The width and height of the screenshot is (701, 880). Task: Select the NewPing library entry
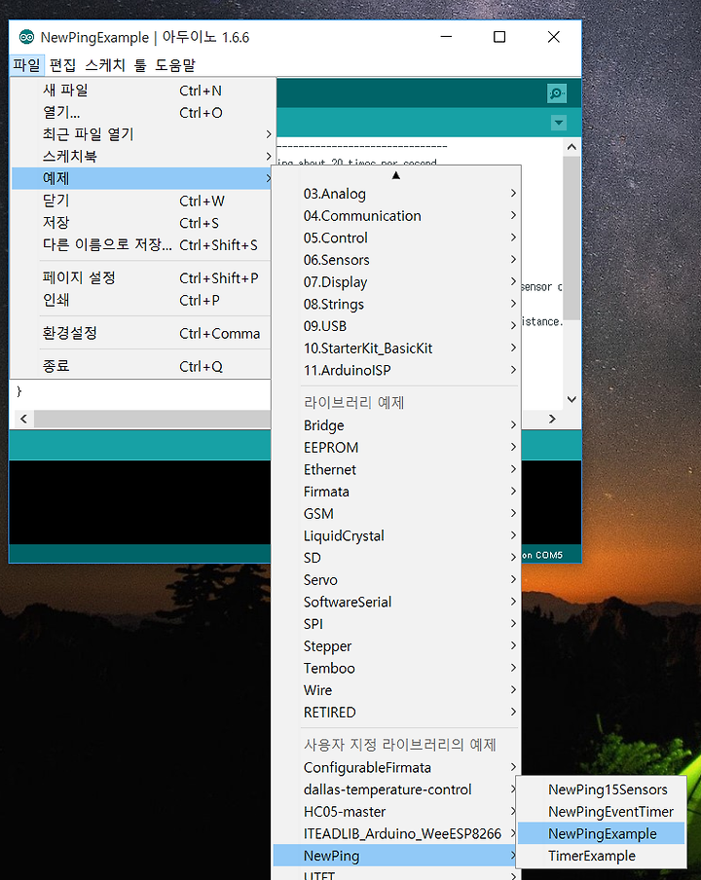click(396, 856)
